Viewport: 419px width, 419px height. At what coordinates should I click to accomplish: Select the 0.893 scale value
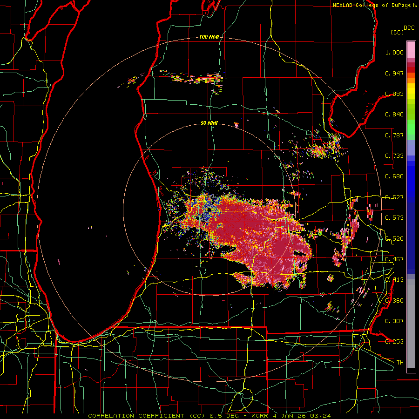coord(394,94)
